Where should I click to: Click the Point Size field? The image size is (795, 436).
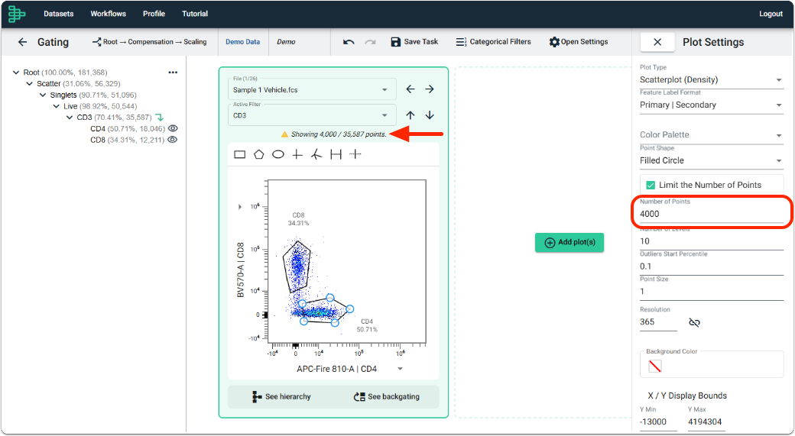[x=712, y=292]
